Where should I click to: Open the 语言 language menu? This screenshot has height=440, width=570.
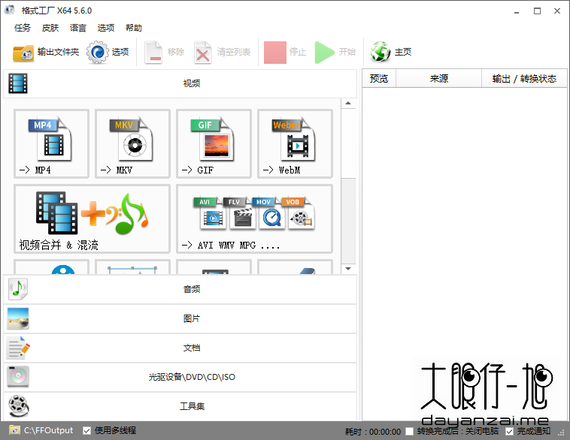[x=77, y=28]
